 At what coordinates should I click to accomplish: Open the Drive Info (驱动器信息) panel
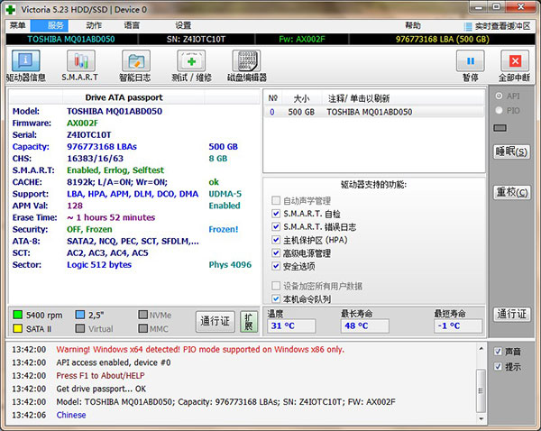(x=26, y=61)
